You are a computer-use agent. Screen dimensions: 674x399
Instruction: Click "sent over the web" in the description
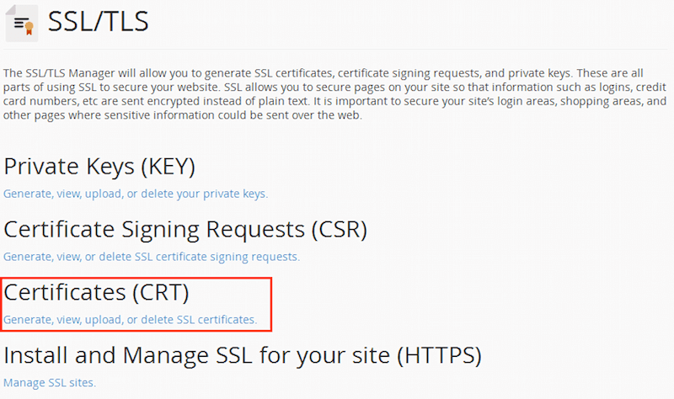[314, 115]
